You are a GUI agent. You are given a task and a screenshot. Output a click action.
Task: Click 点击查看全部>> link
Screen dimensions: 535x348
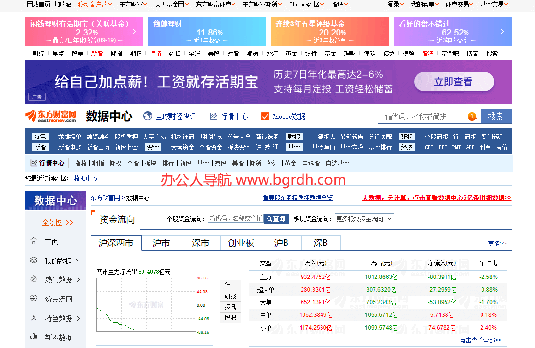click(481, 340)
